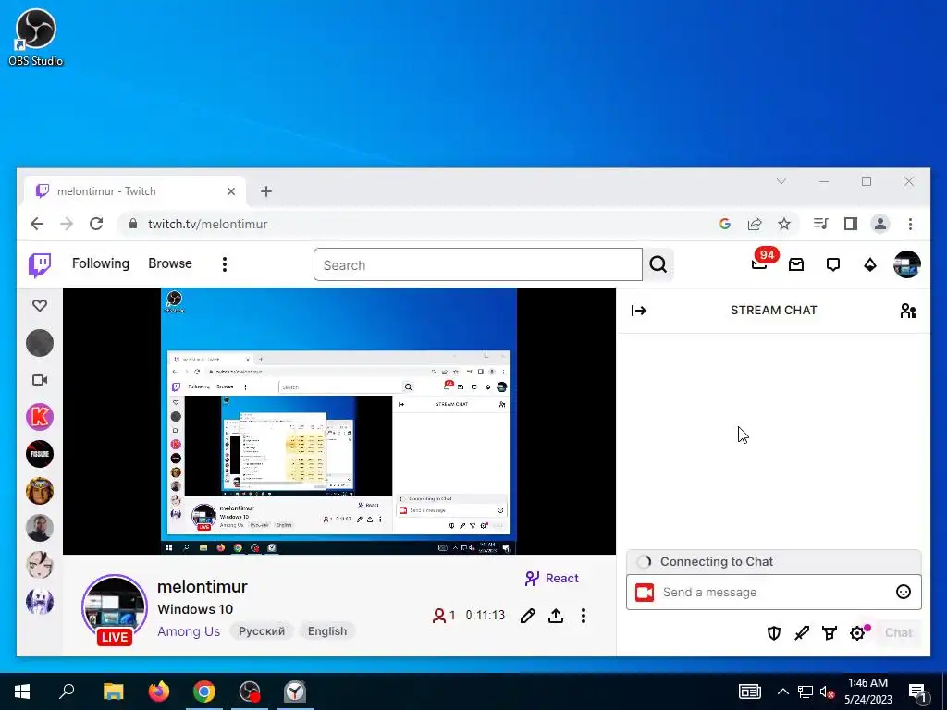
Task: Reload the Twitch page
Action: point(96,224)
